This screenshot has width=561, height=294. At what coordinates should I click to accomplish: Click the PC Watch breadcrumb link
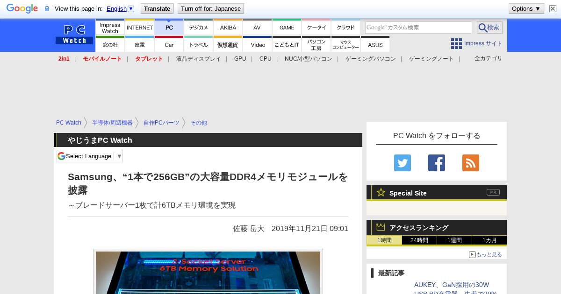[69, 123]
